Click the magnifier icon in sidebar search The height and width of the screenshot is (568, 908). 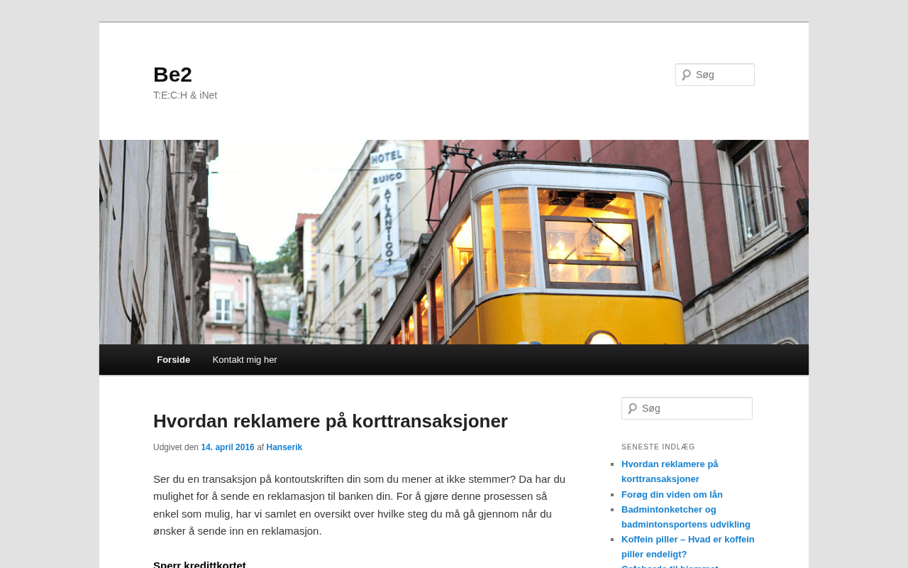(632, 408)
